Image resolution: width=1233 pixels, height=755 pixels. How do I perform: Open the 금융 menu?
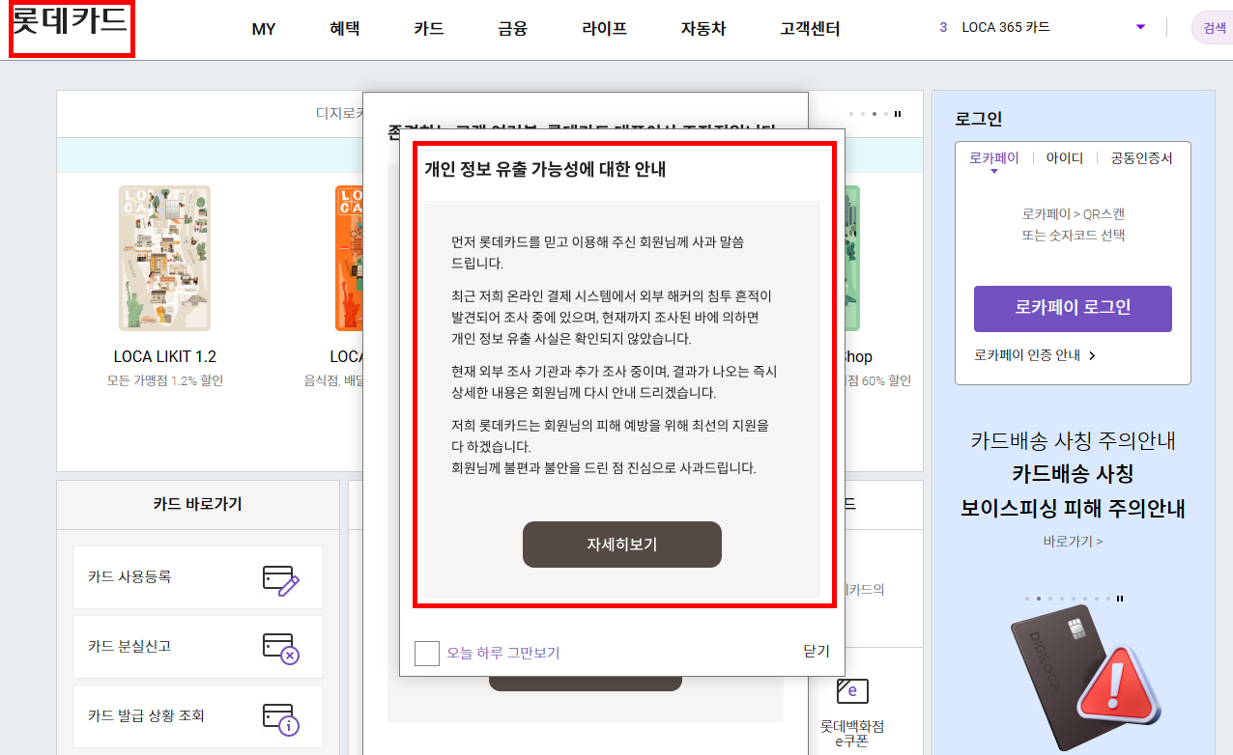[512, 29]
